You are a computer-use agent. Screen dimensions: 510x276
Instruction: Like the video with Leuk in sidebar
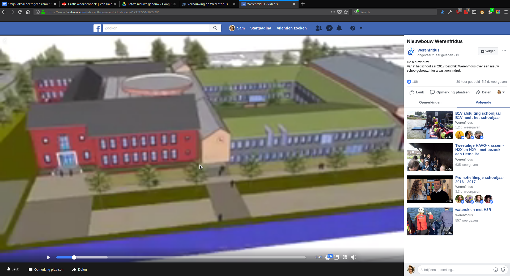click(x=416, y=92)
